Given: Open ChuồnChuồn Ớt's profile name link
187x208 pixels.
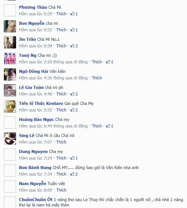Looking at the screenshot, I should [x=36, y=200].
